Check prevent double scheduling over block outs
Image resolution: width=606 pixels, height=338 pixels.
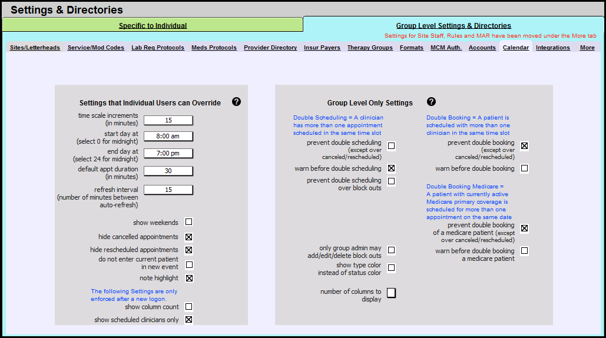(x=391, y=181)
